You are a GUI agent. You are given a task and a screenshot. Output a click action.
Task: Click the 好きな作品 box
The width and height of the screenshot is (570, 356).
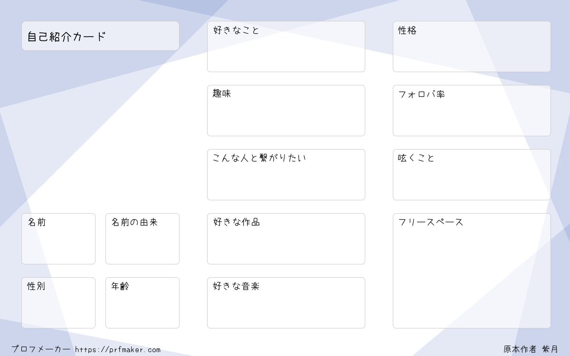(286, 239)
